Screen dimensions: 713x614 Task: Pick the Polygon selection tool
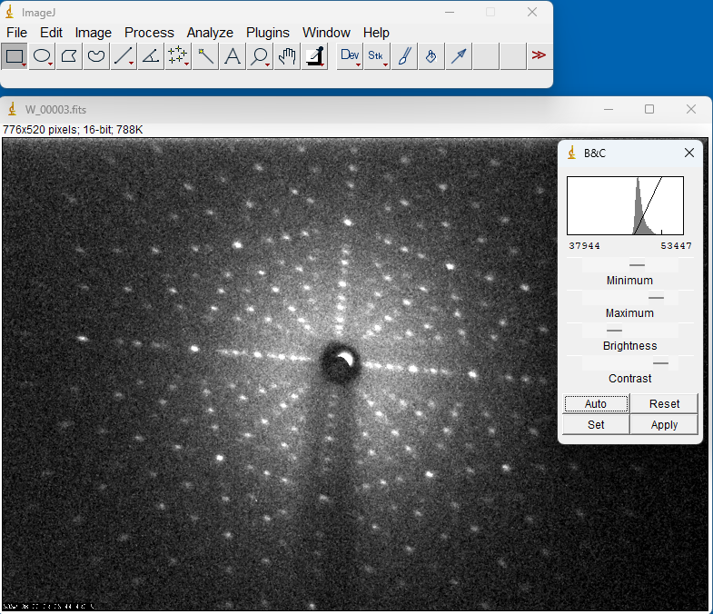[69, 56]
